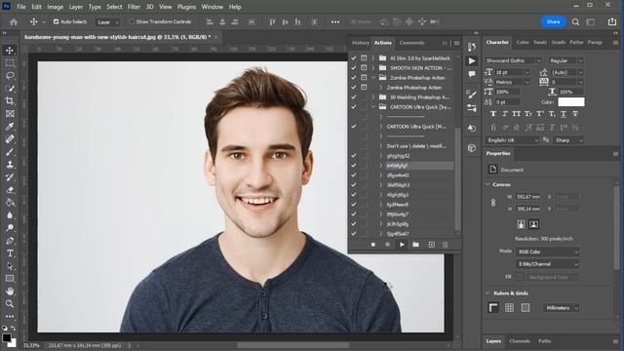The height and width of the screenshot is (351, 624).
Task: Open the search magnifier in the options bar
Action: (x=575, y=21)
